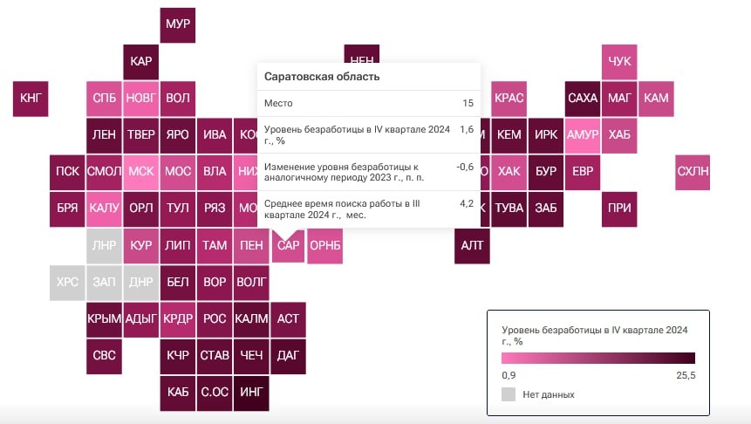Click the grey Нет данных legend swatch

tap(509, 394)
